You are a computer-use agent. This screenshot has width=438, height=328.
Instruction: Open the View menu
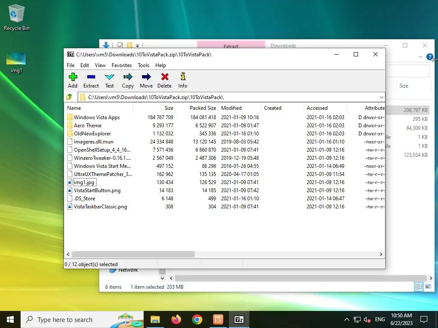coord(100,65)
